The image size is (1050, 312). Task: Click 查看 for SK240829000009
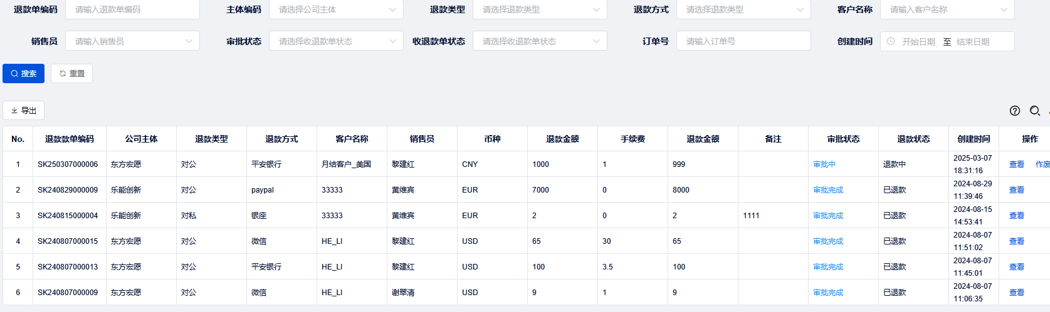click(x=1016, y=190)
